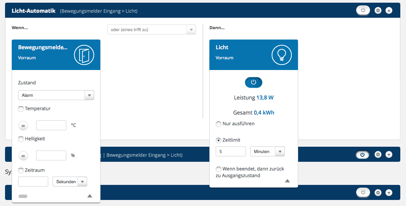Viewport: 406px width, 206px height.
Task: Toggle the Licht-Automatik rule power switch
Action: click(363, 10)
